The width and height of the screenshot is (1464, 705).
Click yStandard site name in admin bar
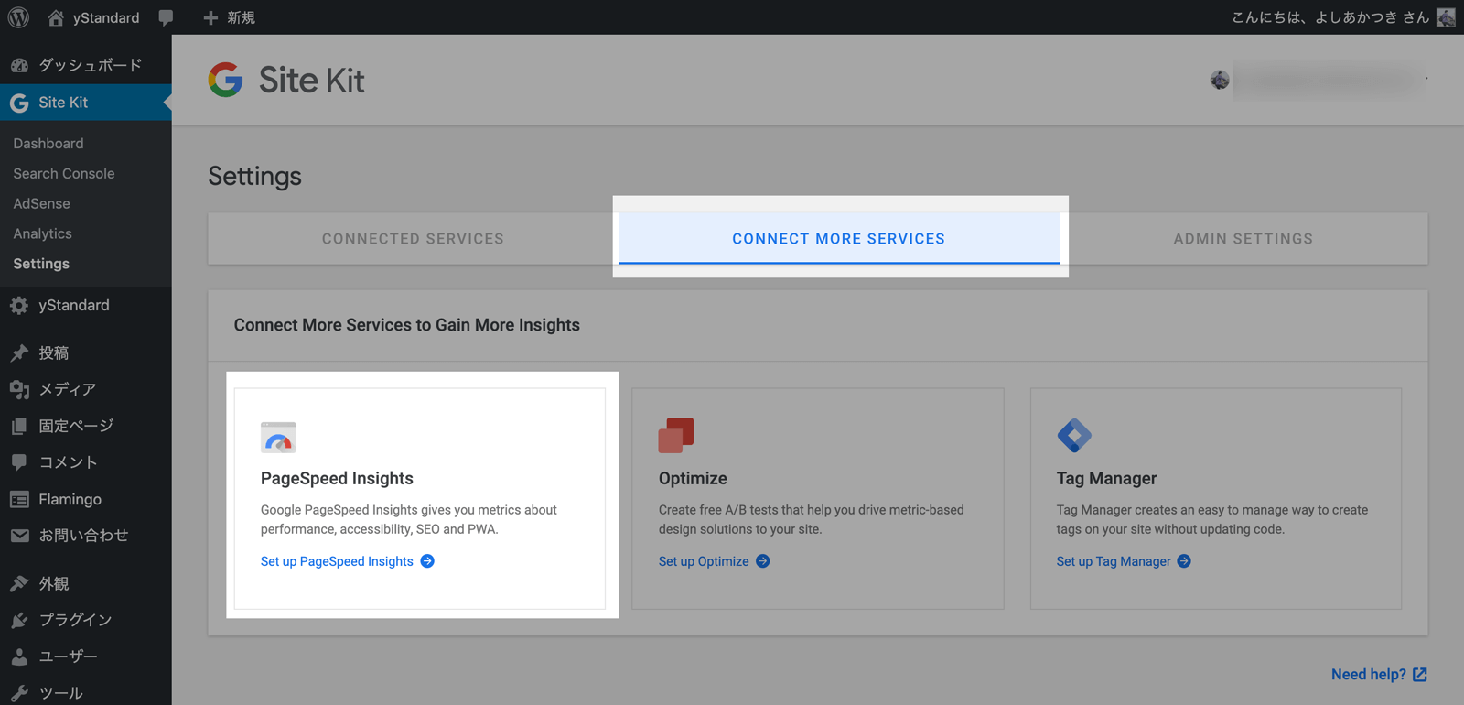tap(106, 17)
